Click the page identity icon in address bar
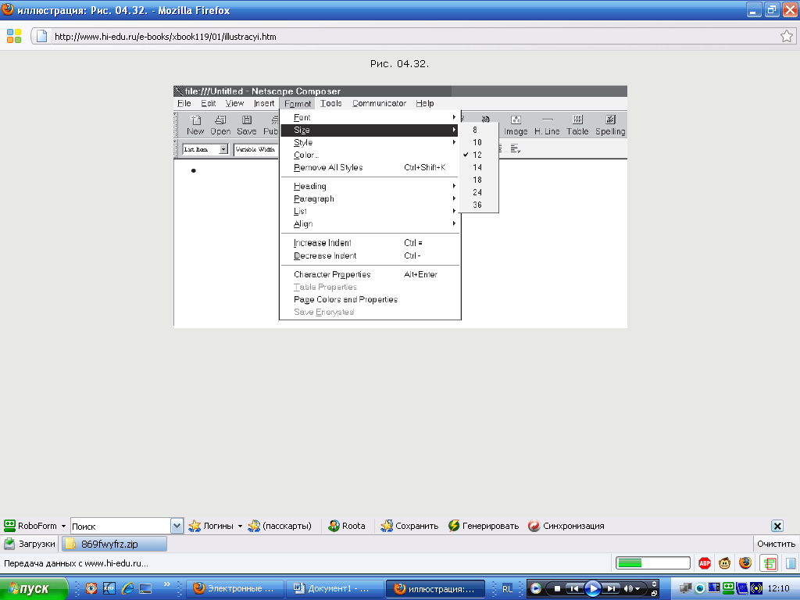The image size is (800, 600). pyautogui.click(x=42, y=36)
